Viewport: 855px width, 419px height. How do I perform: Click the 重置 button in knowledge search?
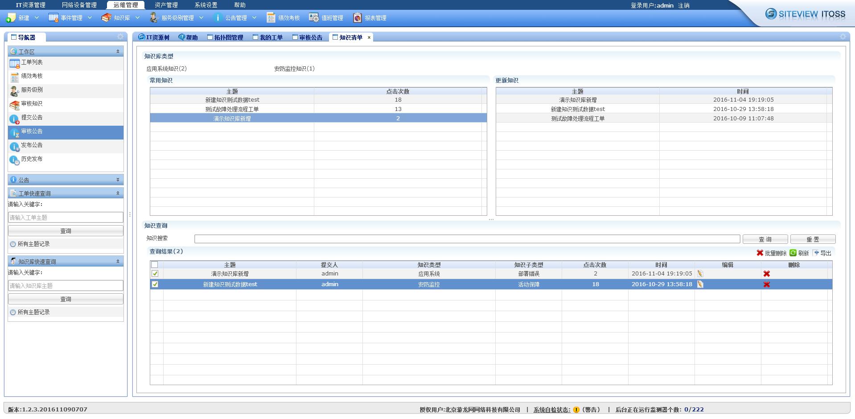[x=812, y=239]
